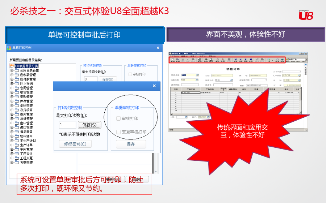Open the 销售订单 combo box dropdown
This screenshot has height=203, width=326.
pos(306,59)
